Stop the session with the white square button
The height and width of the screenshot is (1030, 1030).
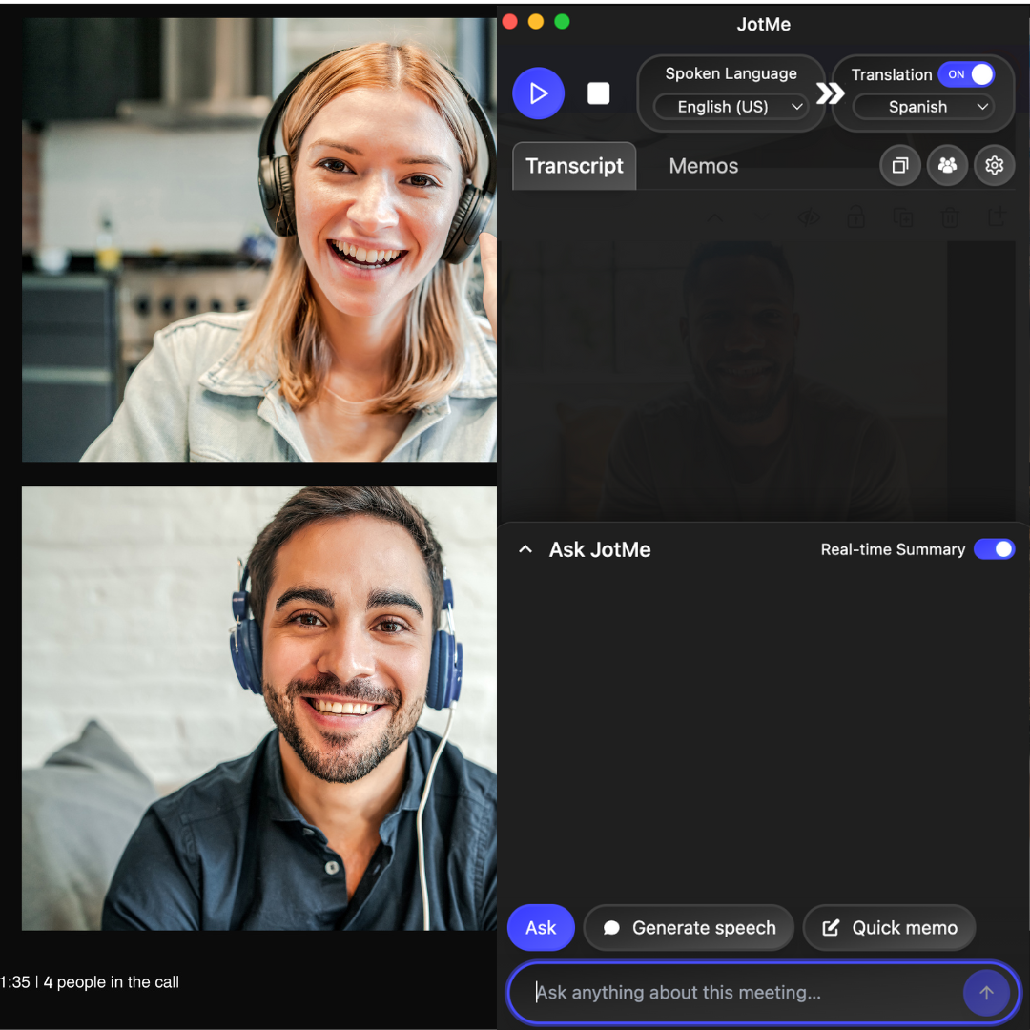click(x=598, y=93)
